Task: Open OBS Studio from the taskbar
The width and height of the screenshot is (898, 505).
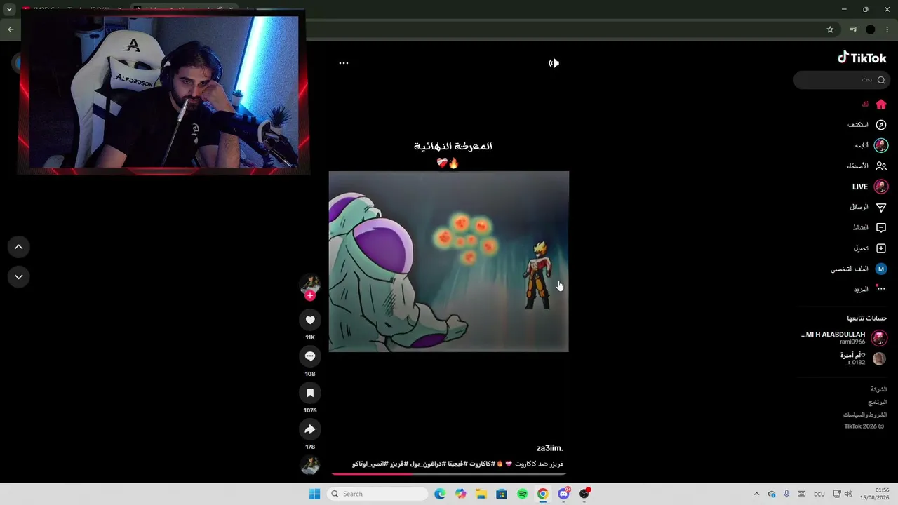Action: [x=584, y=494]
